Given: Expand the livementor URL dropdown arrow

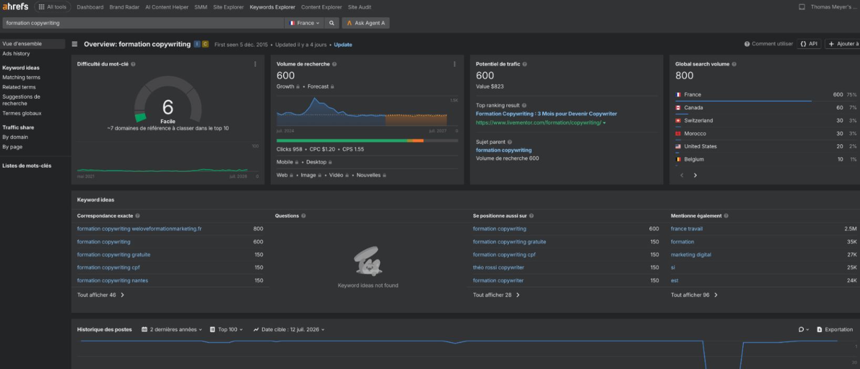Looking at the screenshot, I should pos(604,123).
